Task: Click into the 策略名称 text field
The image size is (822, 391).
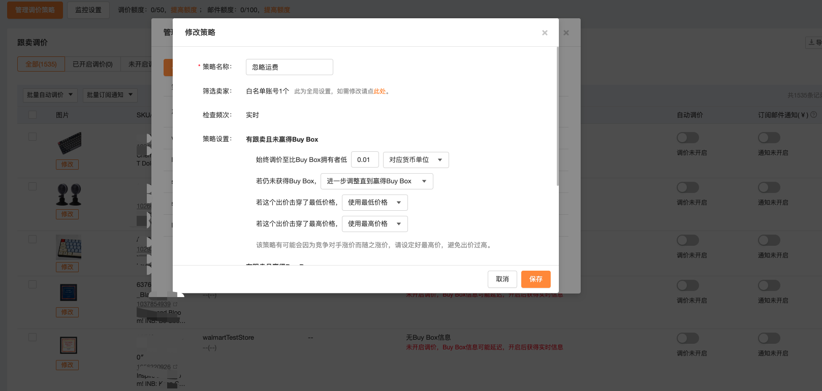Action: (289, 67)
